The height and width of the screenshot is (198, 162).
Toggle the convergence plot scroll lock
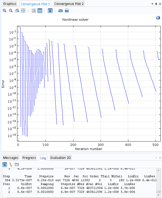(x=50, y=11)
